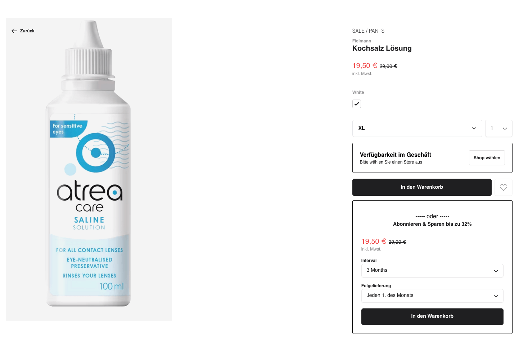Click the top In den Warenkorb button
The height and width of the screenshot is (344, 519).
tap(422, 187)
